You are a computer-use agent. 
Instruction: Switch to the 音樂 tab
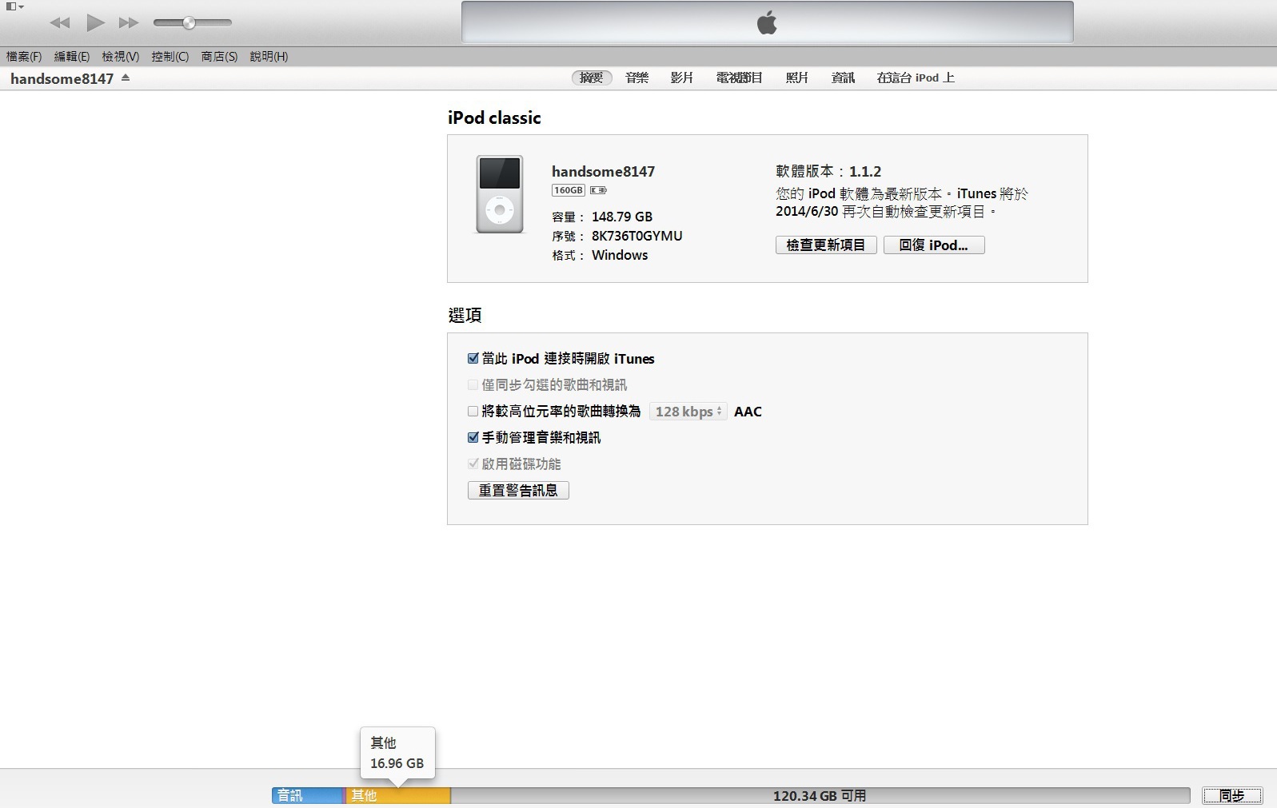[637, 78]
